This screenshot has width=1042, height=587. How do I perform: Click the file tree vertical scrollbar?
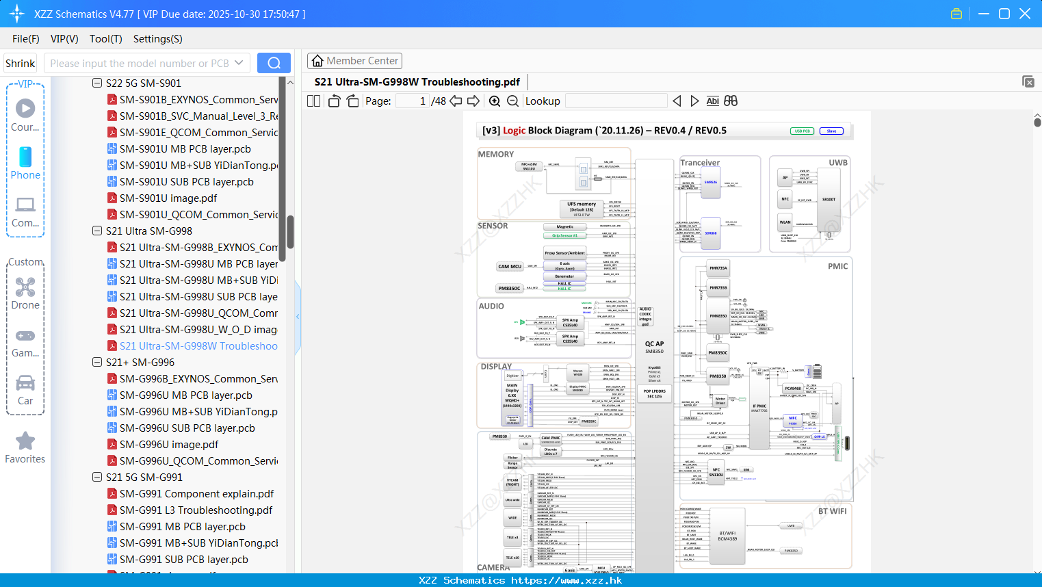point(290,233)
